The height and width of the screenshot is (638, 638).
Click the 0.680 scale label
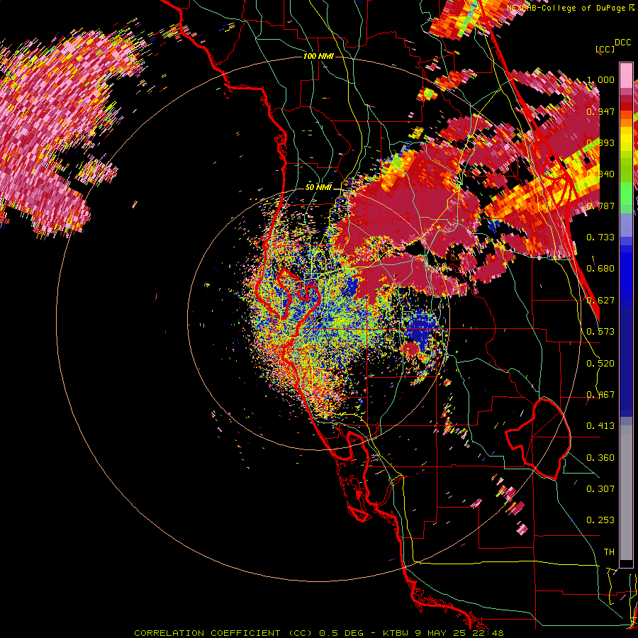click(600, 269)
